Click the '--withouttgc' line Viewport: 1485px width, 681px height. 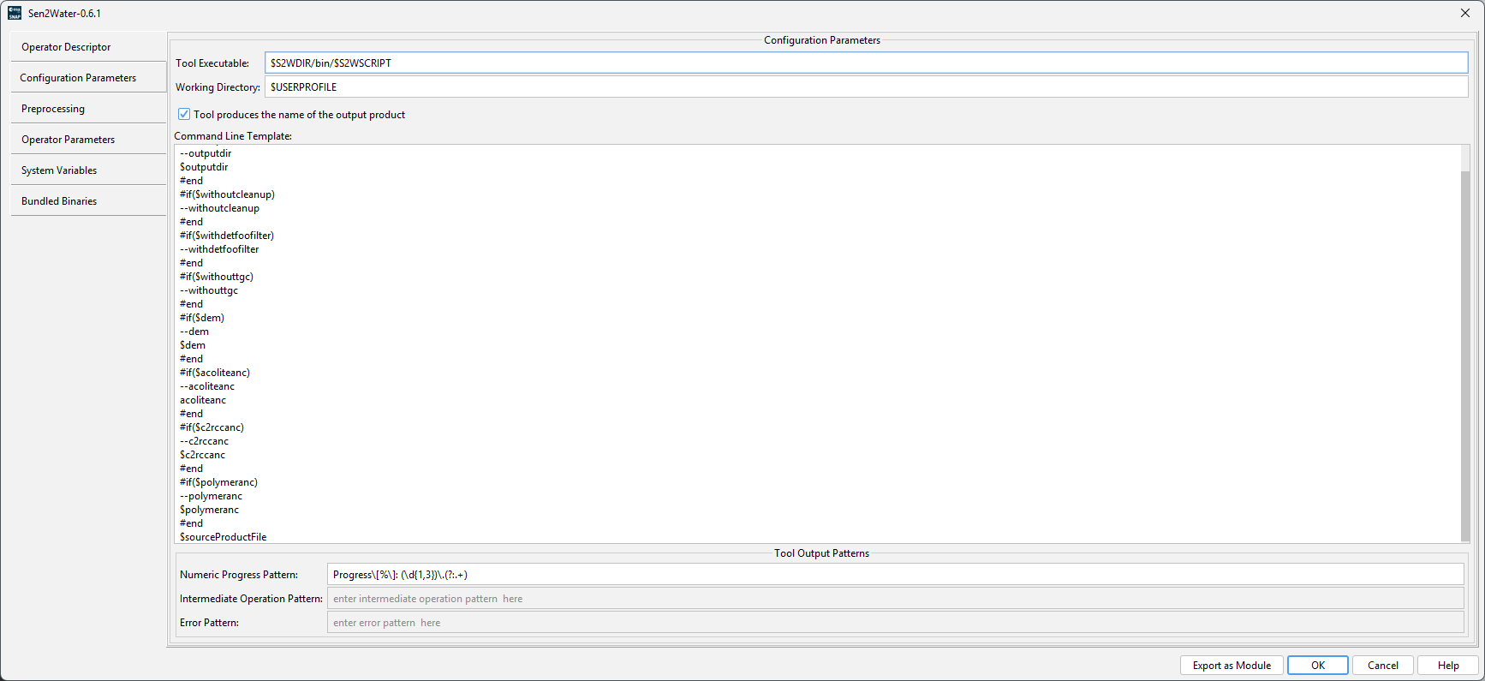click(209, 290)
